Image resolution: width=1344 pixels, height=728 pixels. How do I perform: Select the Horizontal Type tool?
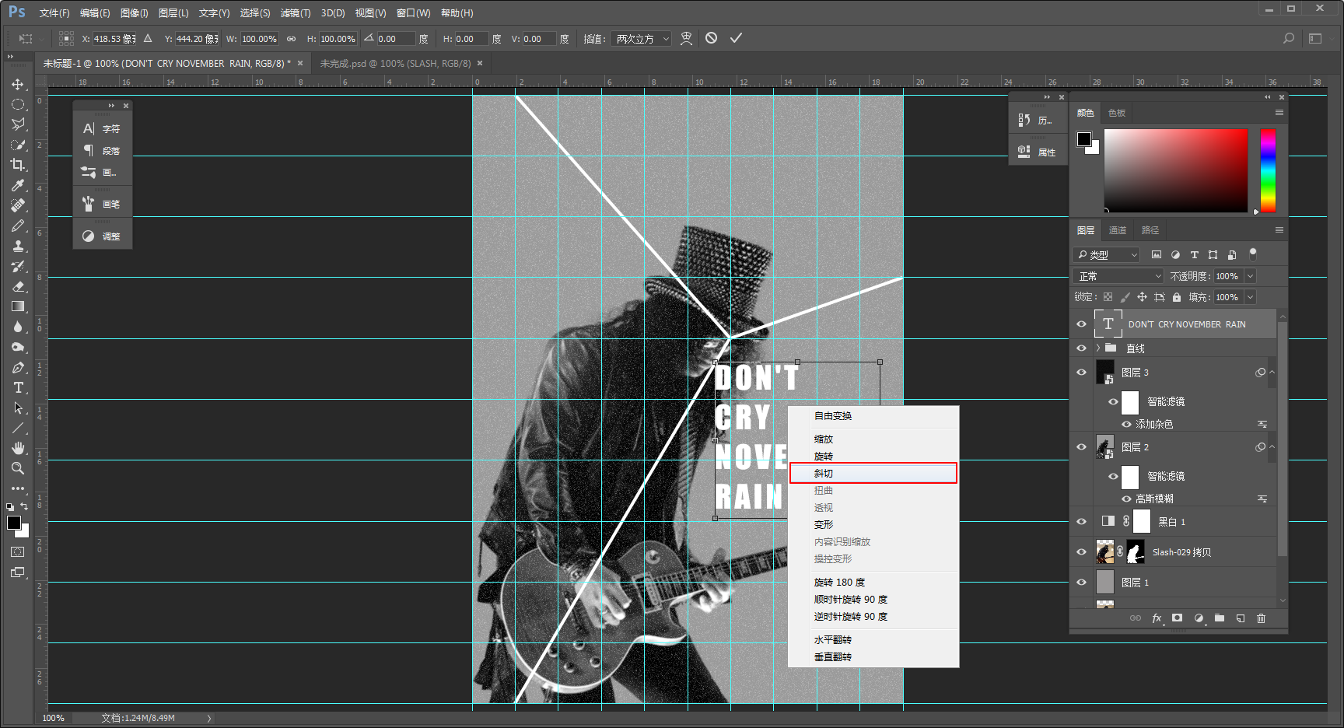(x=18, y=387)
